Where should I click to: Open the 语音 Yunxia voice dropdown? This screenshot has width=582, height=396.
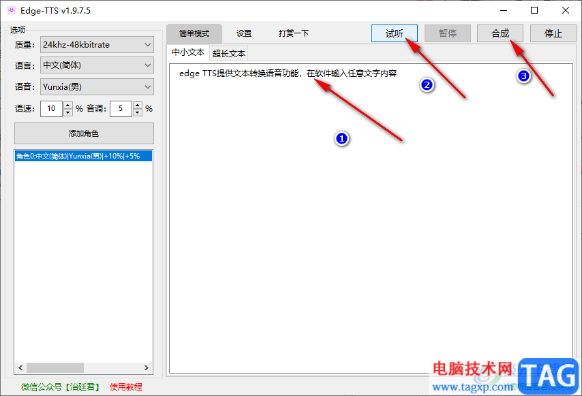(97, 87)
